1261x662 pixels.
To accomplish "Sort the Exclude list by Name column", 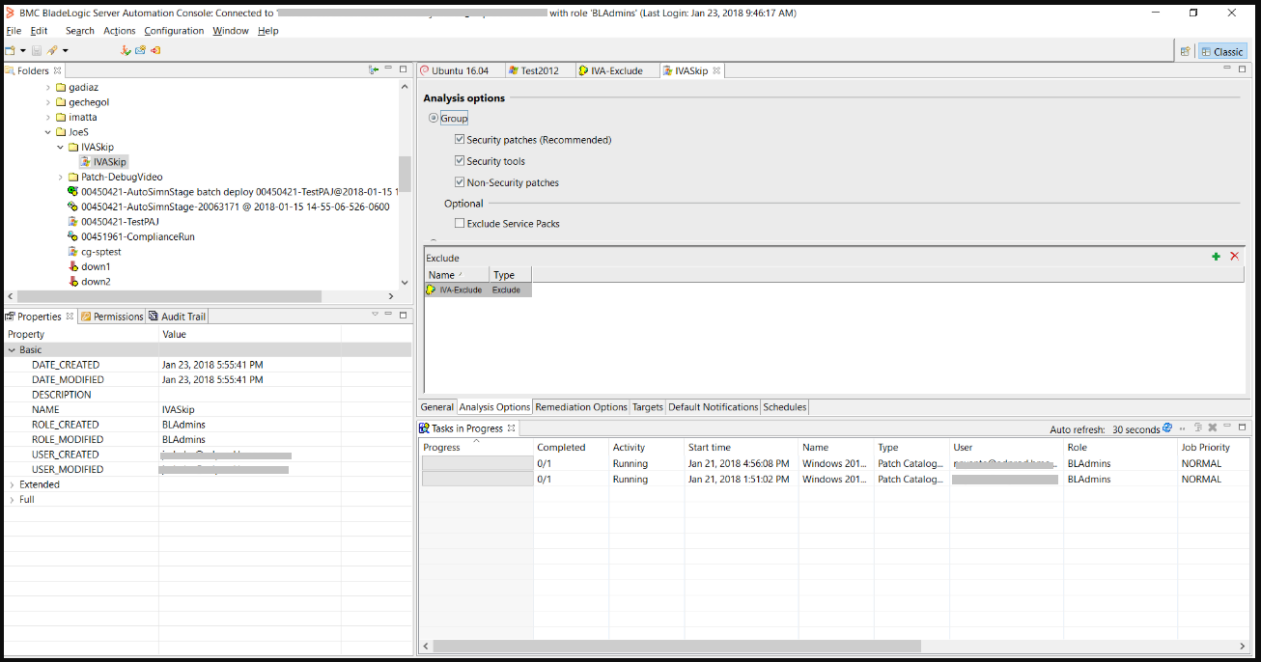I will [x=457, y=275].
